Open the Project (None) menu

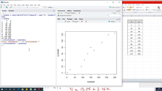click(x=115, y=7)
